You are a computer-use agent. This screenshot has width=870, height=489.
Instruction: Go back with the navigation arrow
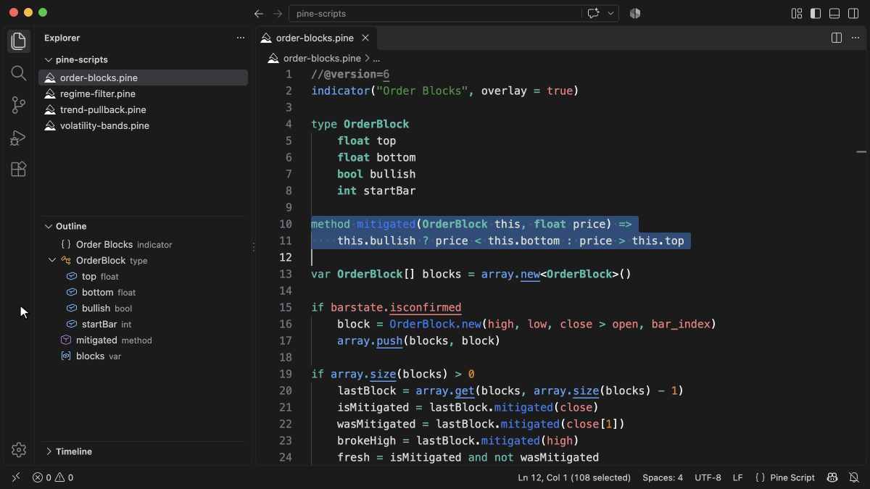pos(259,13)
